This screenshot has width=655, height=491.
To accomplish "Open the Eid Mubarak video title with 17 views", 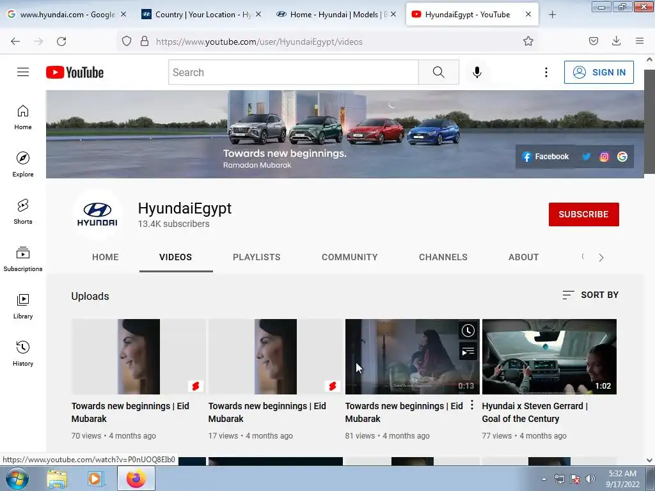I will pyautogui.click(x=267, y=412).
